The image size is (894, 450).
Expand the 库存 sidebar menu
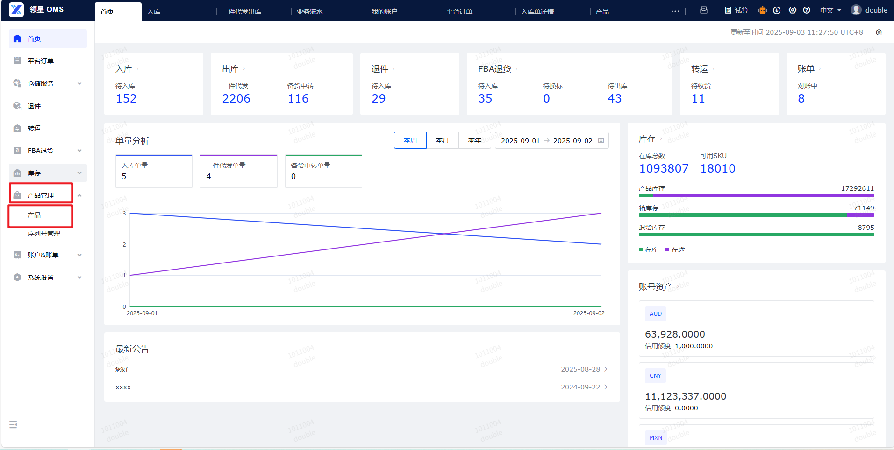coord(79,173)
